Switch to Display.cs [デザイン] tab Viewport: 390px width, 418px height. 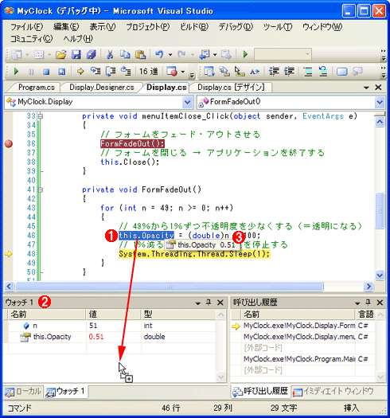(x=231, y=88)
